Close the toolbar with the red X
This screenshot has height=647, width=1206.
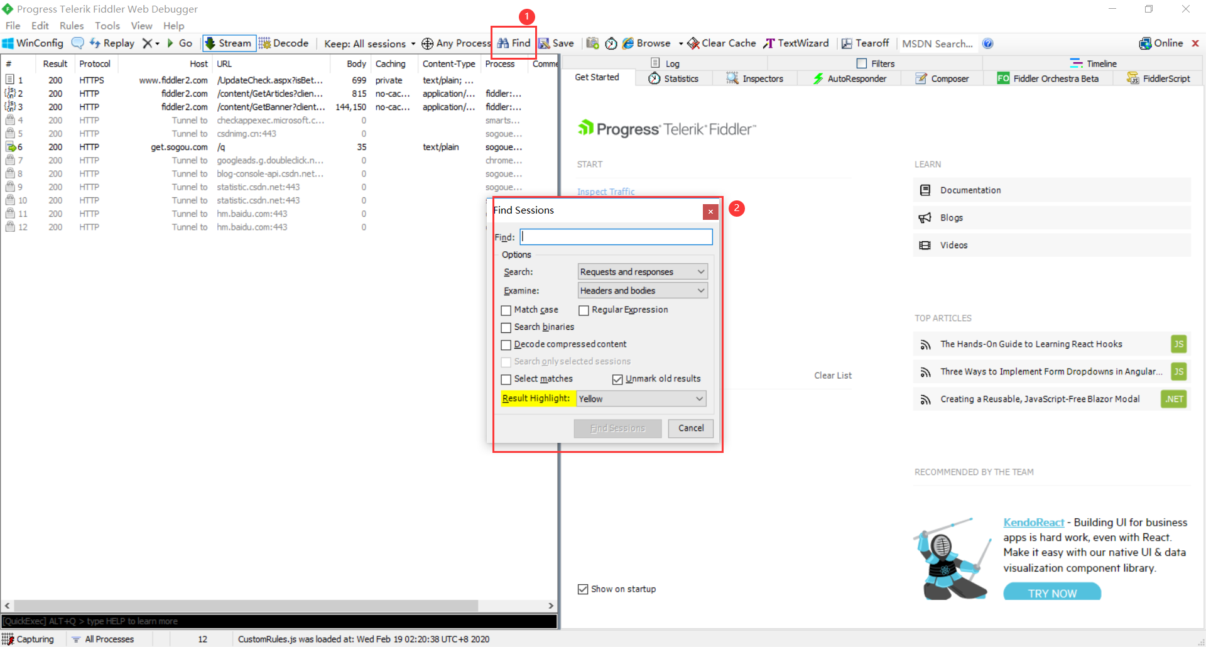tap(1195, 43)
